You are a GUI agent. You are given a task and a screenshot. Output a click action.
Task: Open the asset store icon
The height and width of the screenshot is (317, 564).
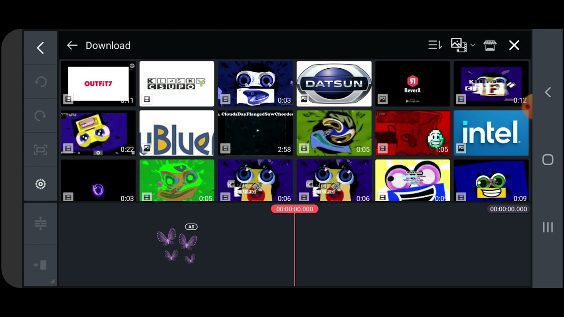490,45
